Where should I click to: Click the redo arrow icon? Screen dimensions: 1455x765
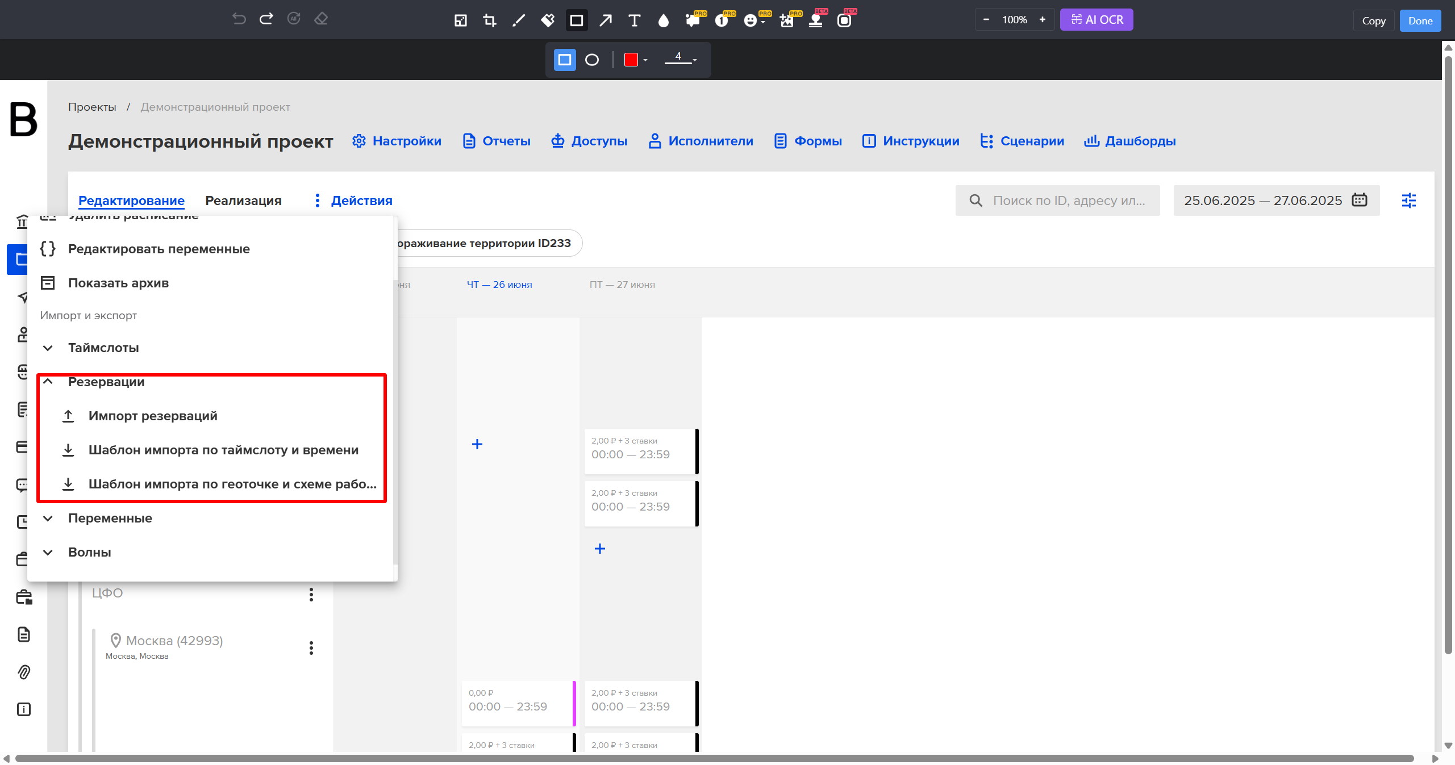click(x=266, y=19)
